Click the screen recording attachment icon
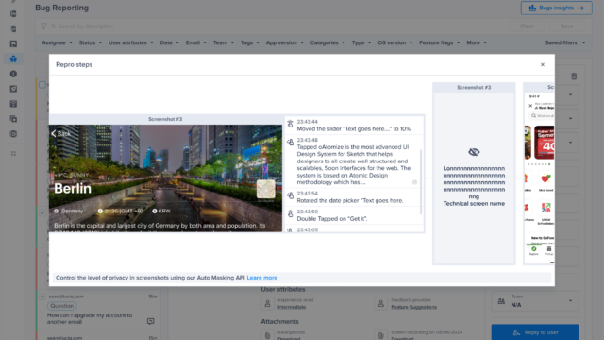This screenshot has width=604, height=340. click(x=380, y=335)
